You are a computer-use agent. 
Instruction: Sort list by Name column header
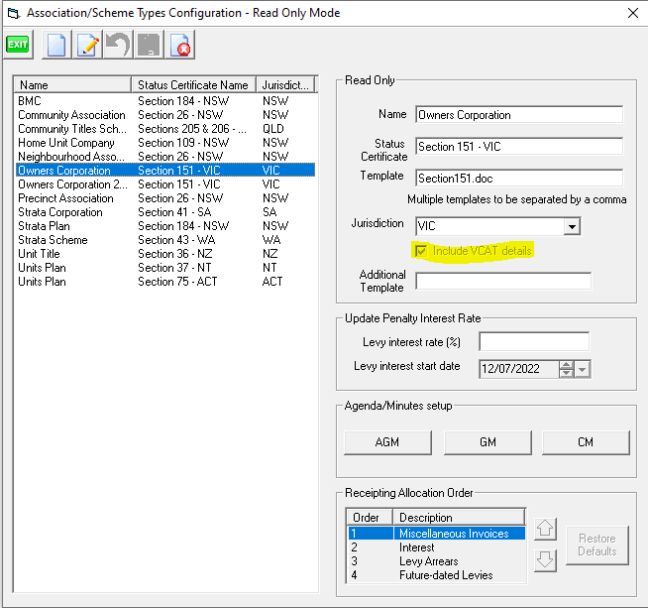(x=72, y=84)
